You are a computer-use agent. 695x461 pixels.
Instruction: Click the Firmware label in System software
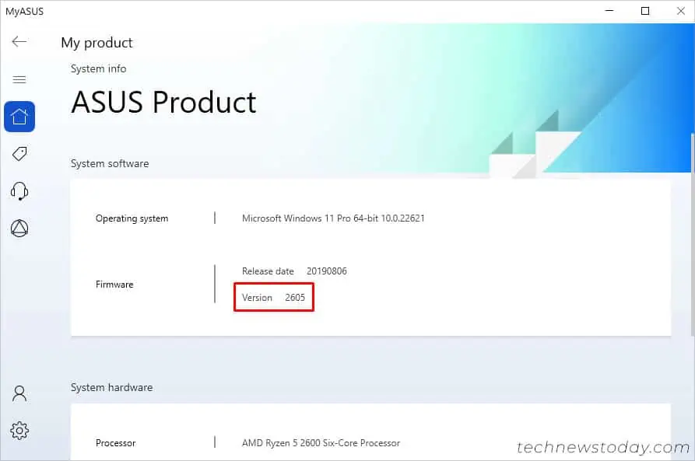point(114,284)
